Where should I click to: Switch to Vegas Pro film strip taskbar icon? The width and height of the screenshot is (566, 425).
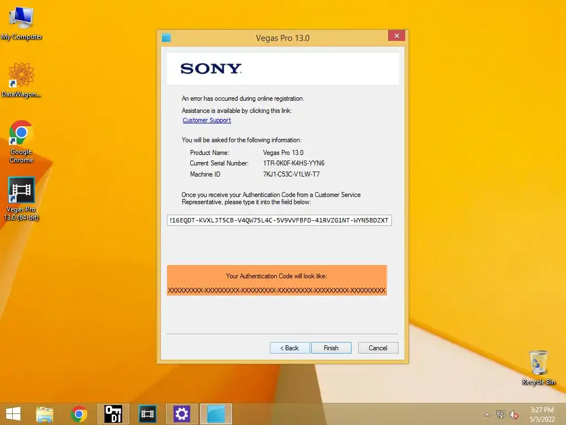point(148,414)
